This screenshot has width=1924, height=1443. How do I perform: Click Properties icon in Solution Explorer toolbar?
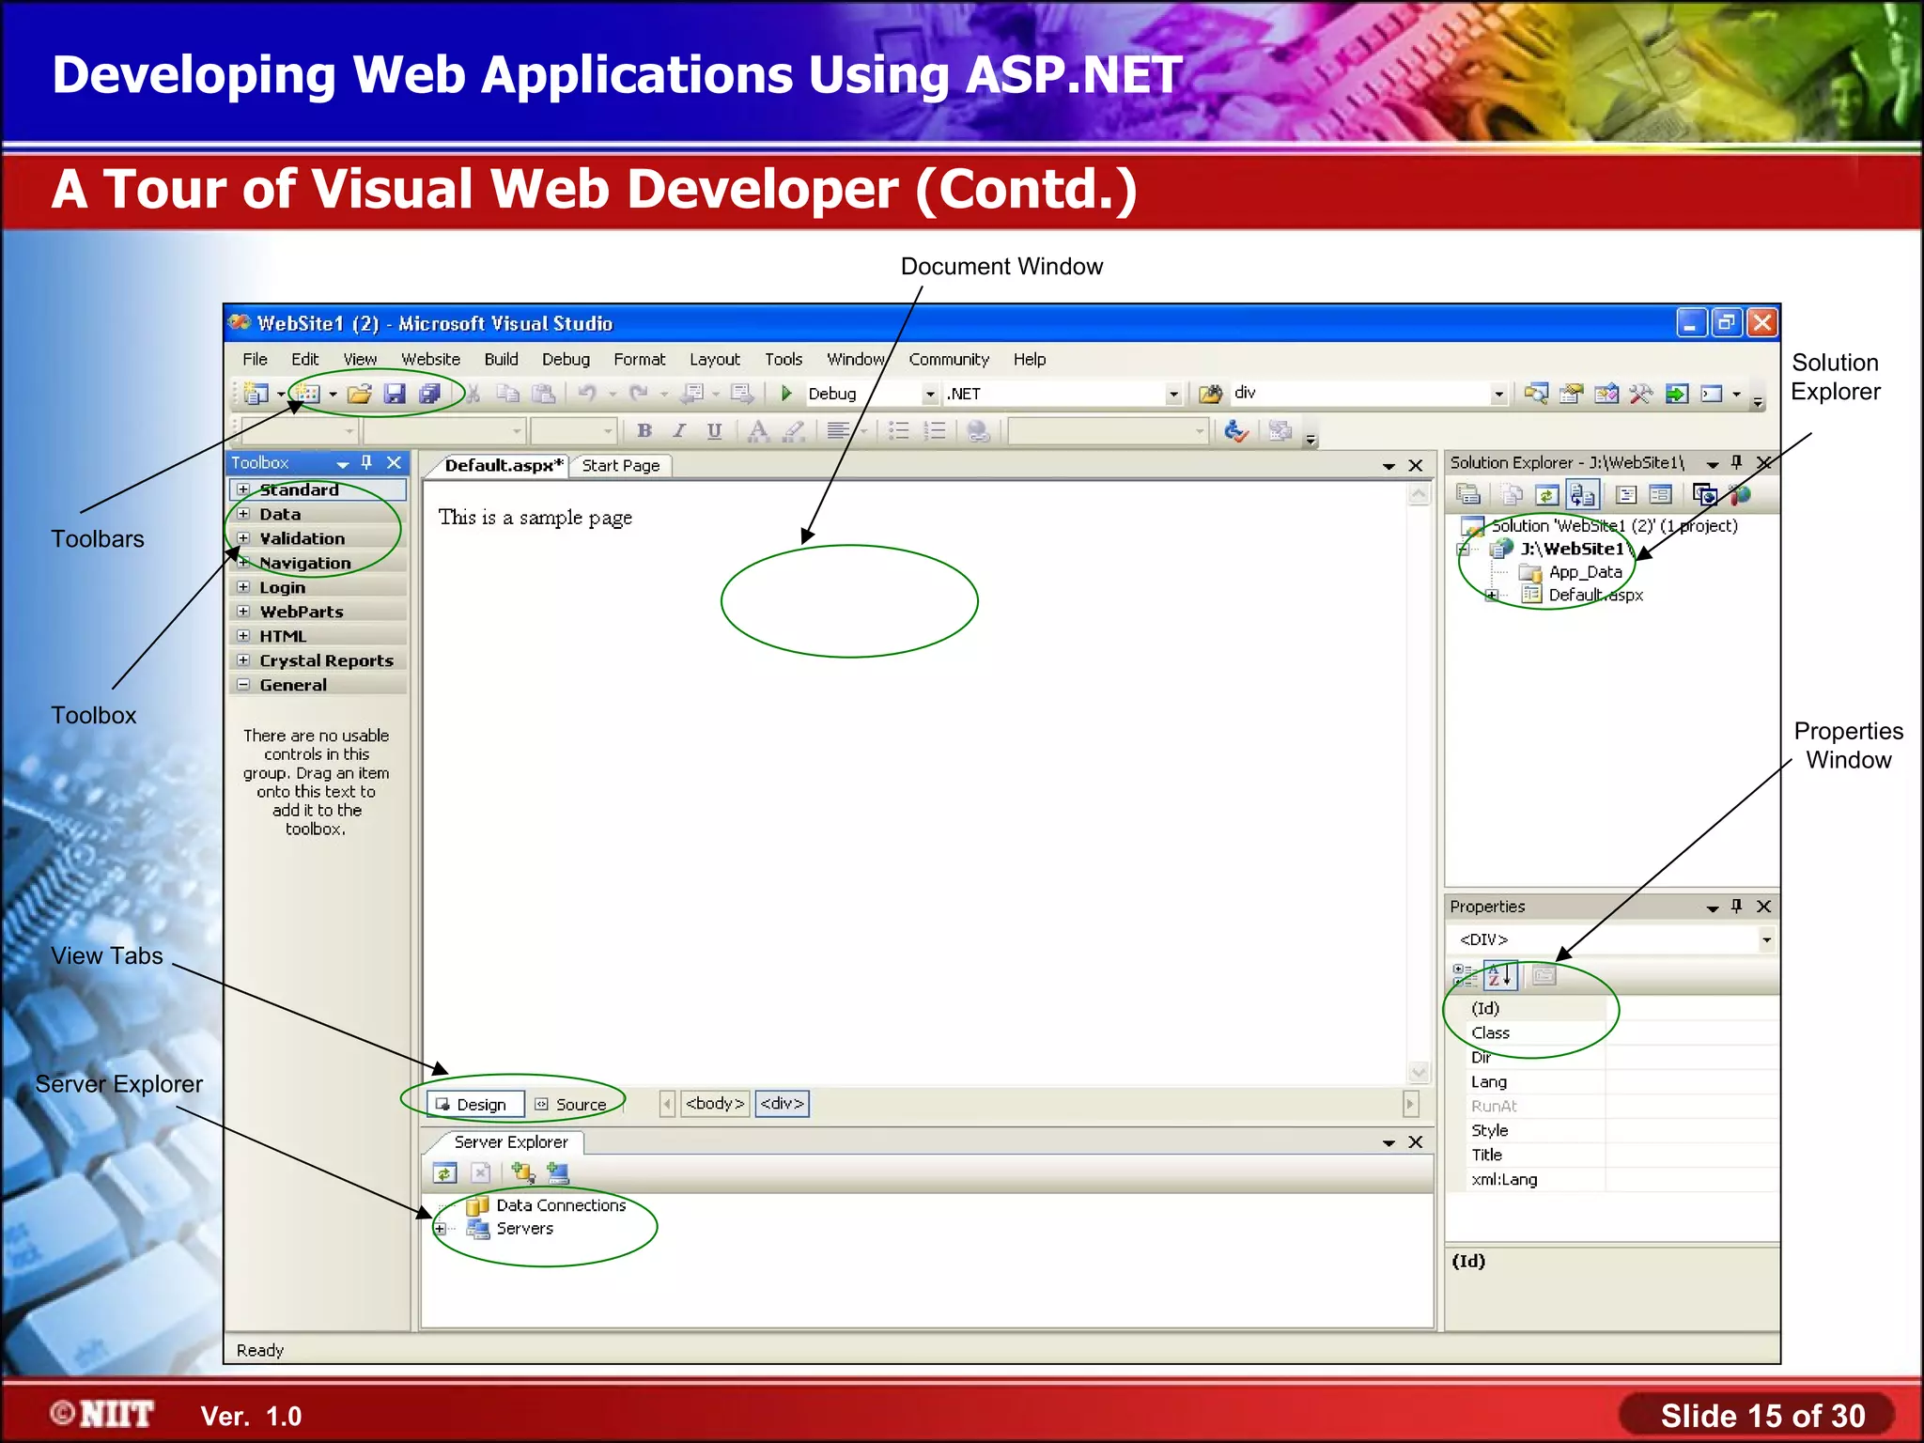[1468, 494]
